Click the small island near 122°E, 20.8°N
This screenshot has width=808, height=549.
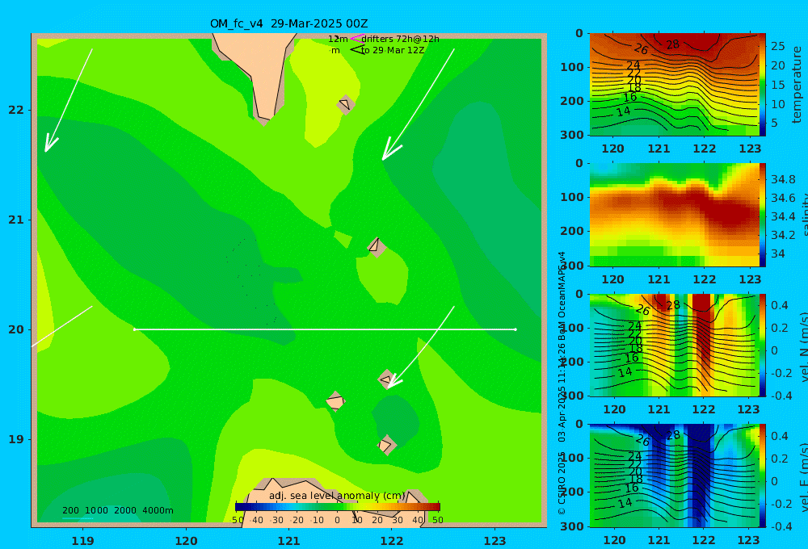click(x=377, y=246)
